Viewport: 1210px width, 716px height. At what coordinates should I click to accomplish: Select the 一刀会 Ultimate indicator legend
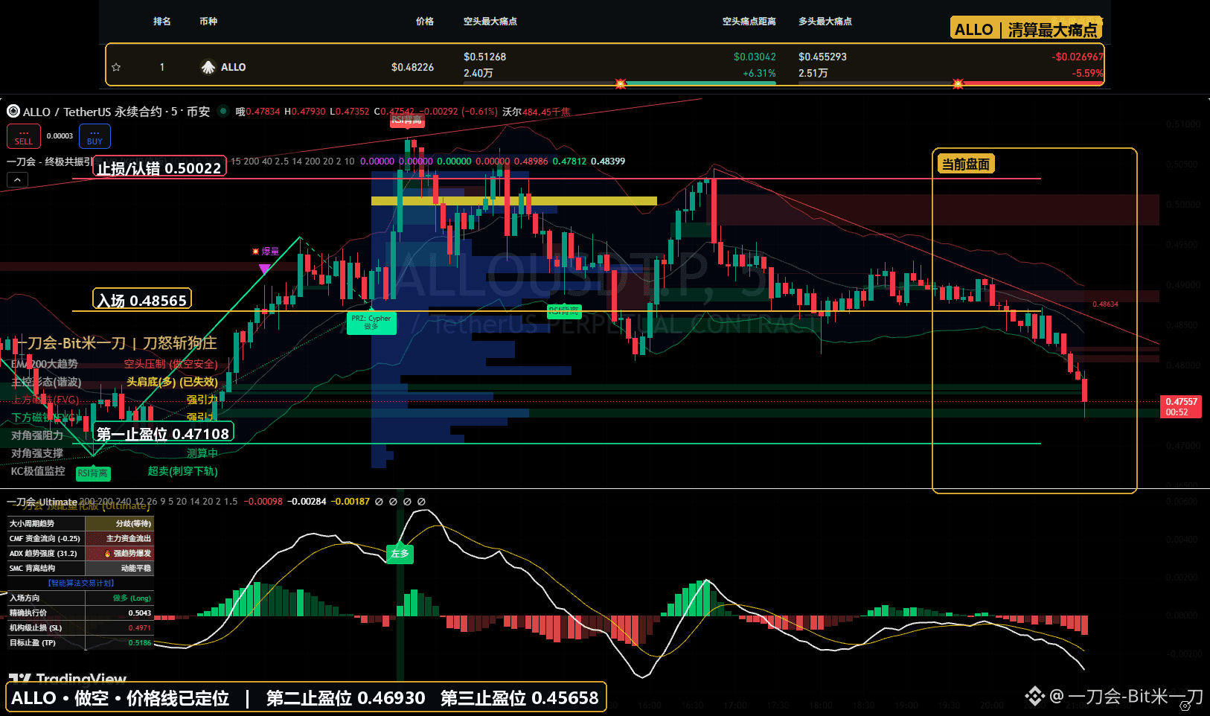(42, 502)
